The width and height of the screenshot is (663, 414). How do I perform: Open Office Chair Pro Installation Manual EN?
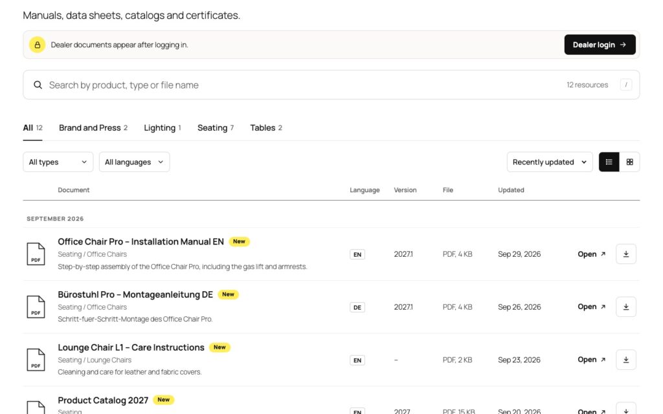pos(592,254)
